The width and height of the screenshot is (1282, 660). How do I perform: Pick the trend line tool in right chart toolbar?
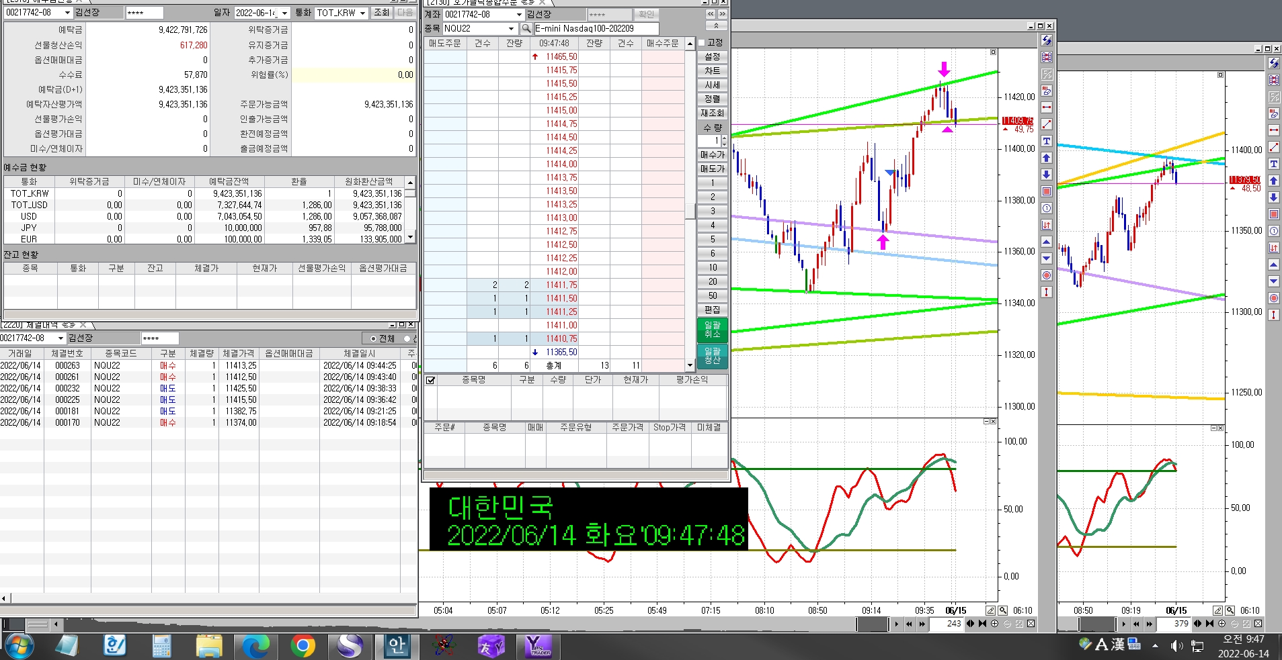tap(1274, 147)
